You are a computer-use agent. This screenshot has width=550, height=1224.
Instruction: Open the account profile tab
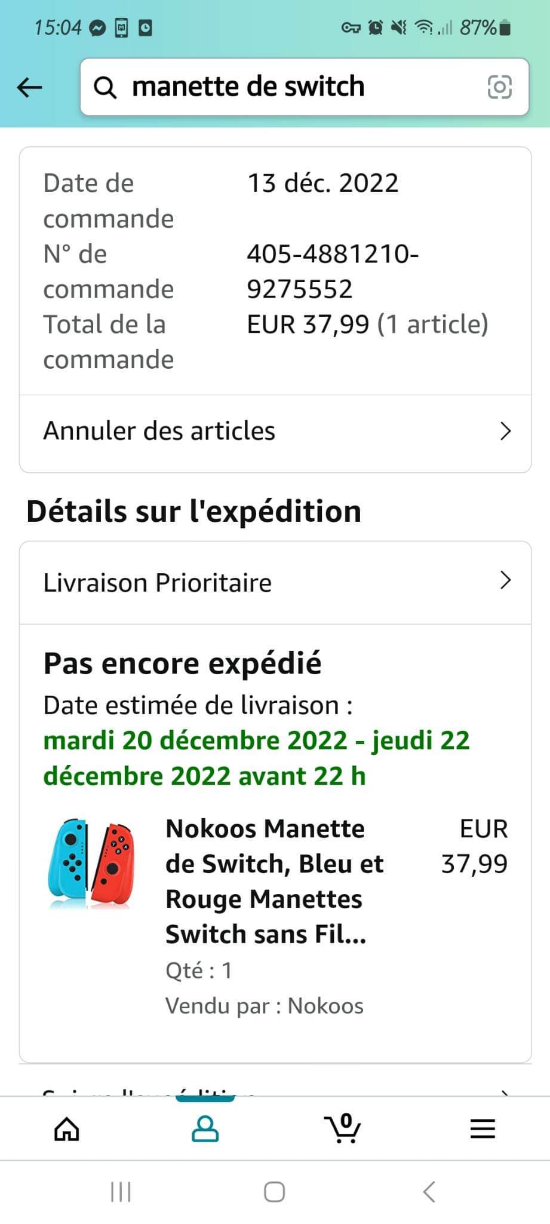[205, 1129]
